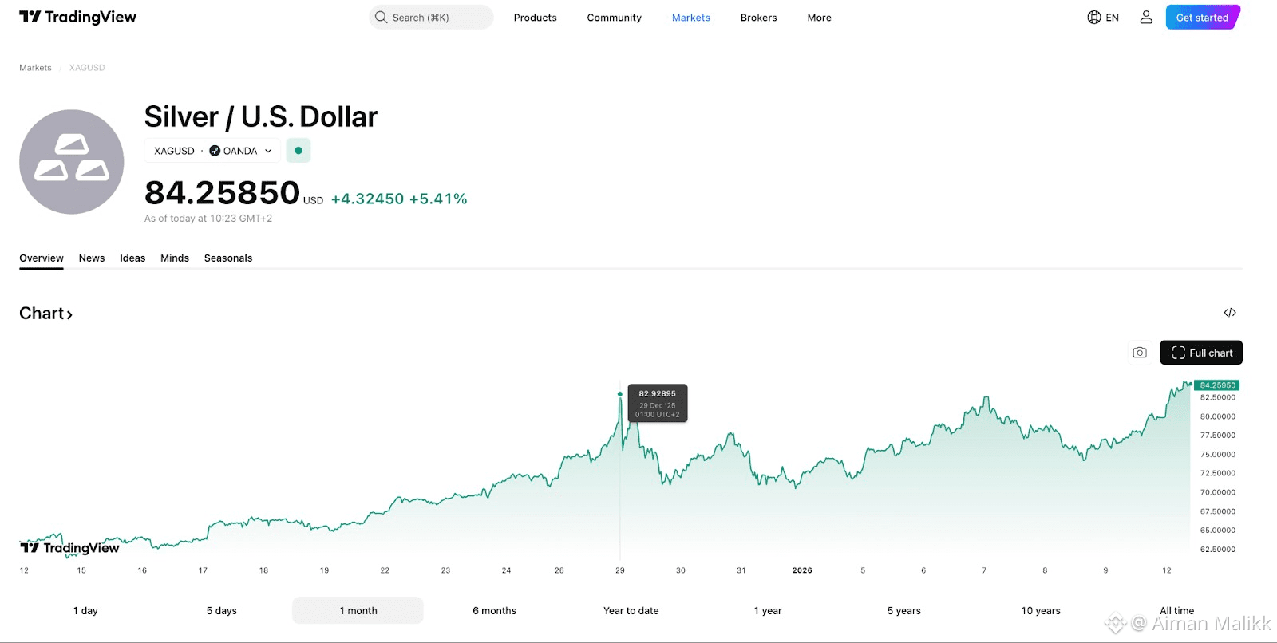Take chart snapshot with camera icon
Viewport: 1277px width, 643px height.
pyautogui.click(x=1140, y=353)
